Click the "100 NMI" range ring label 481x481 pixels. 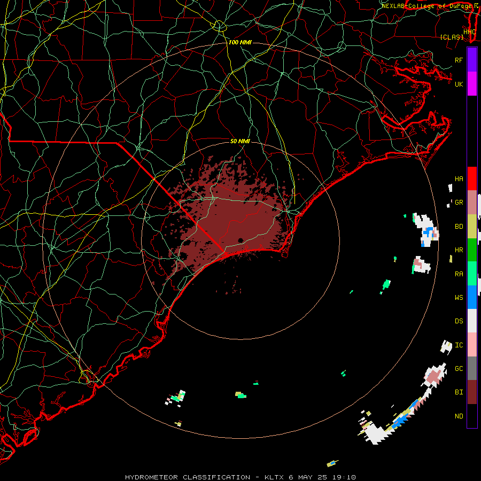[x=240, y=42]
